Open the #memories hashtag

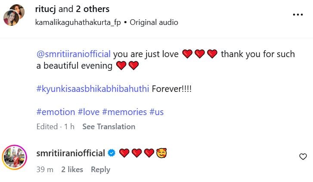[x=124, y=112]
